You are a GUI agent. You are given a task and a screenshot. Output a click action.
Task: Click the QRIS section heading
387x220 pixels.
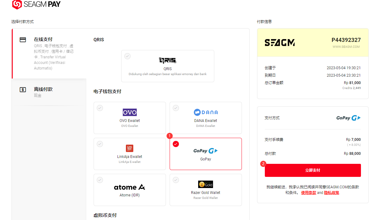[99, 40]
